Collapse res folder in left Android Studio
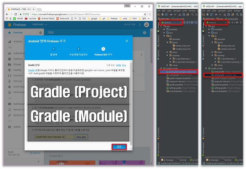This screenshot has height=169, width=246. (x=164, y=36)
